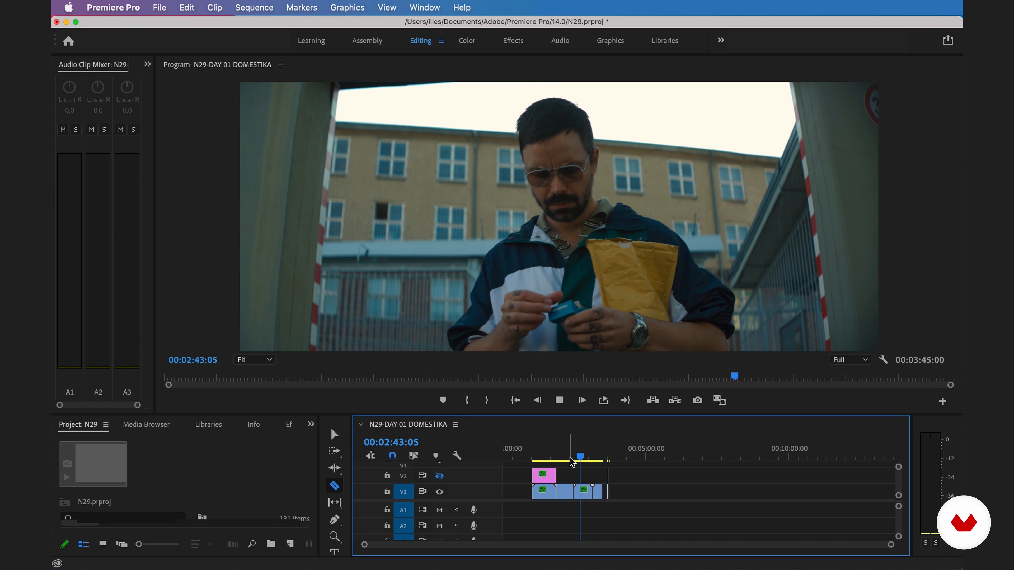Image resolution: width=1014 pixels, height=570 pixels.
Task: Click the Comparison View icon
Action: (719, 400)
